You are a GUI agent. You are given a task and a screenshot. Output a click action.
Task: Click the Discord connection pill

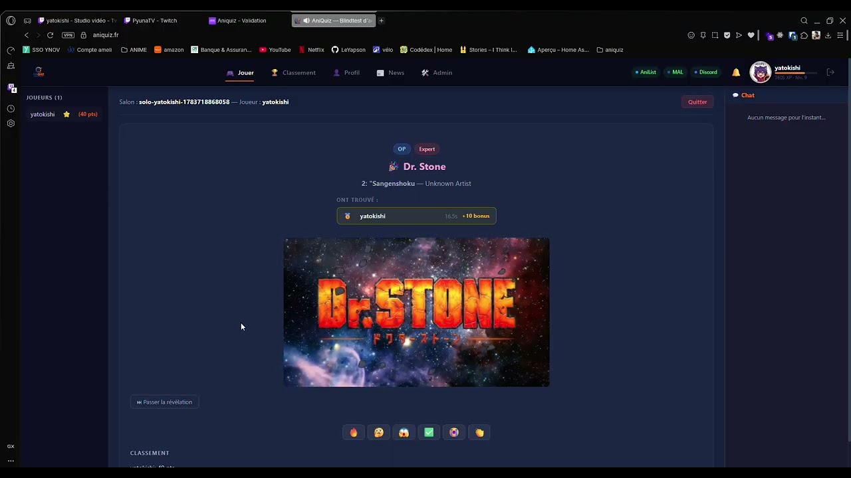click(705, 72)
